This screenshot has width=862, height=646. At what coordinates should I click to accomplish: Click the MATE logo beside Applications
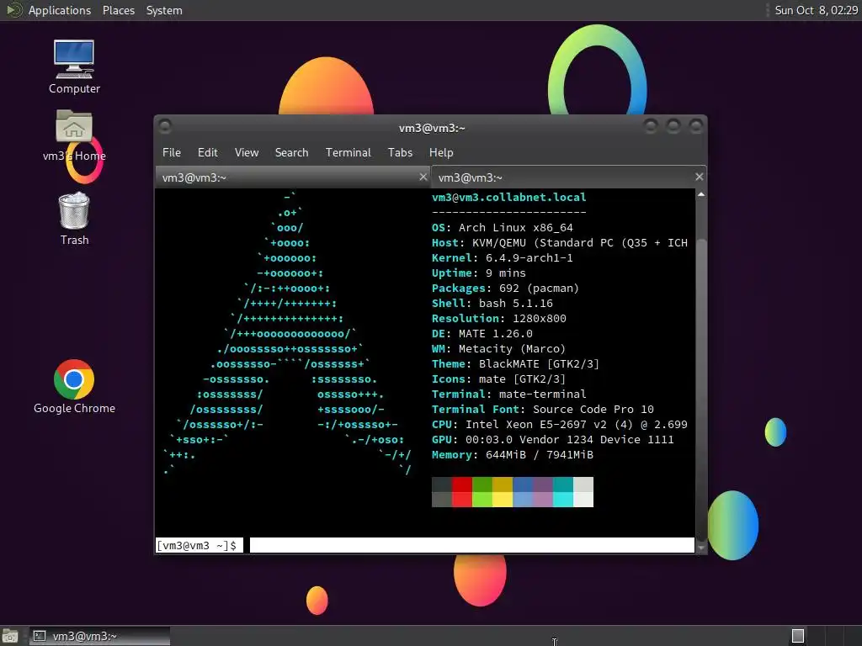(13, 10)
